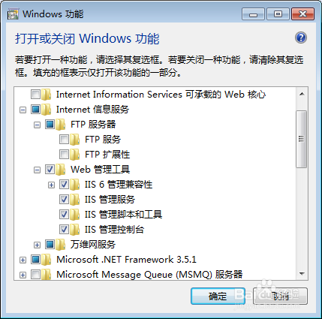Check the FTP 扩展性 checkbox
The width and height of the screenshot is (322, 319).
[x=64, y=155]
